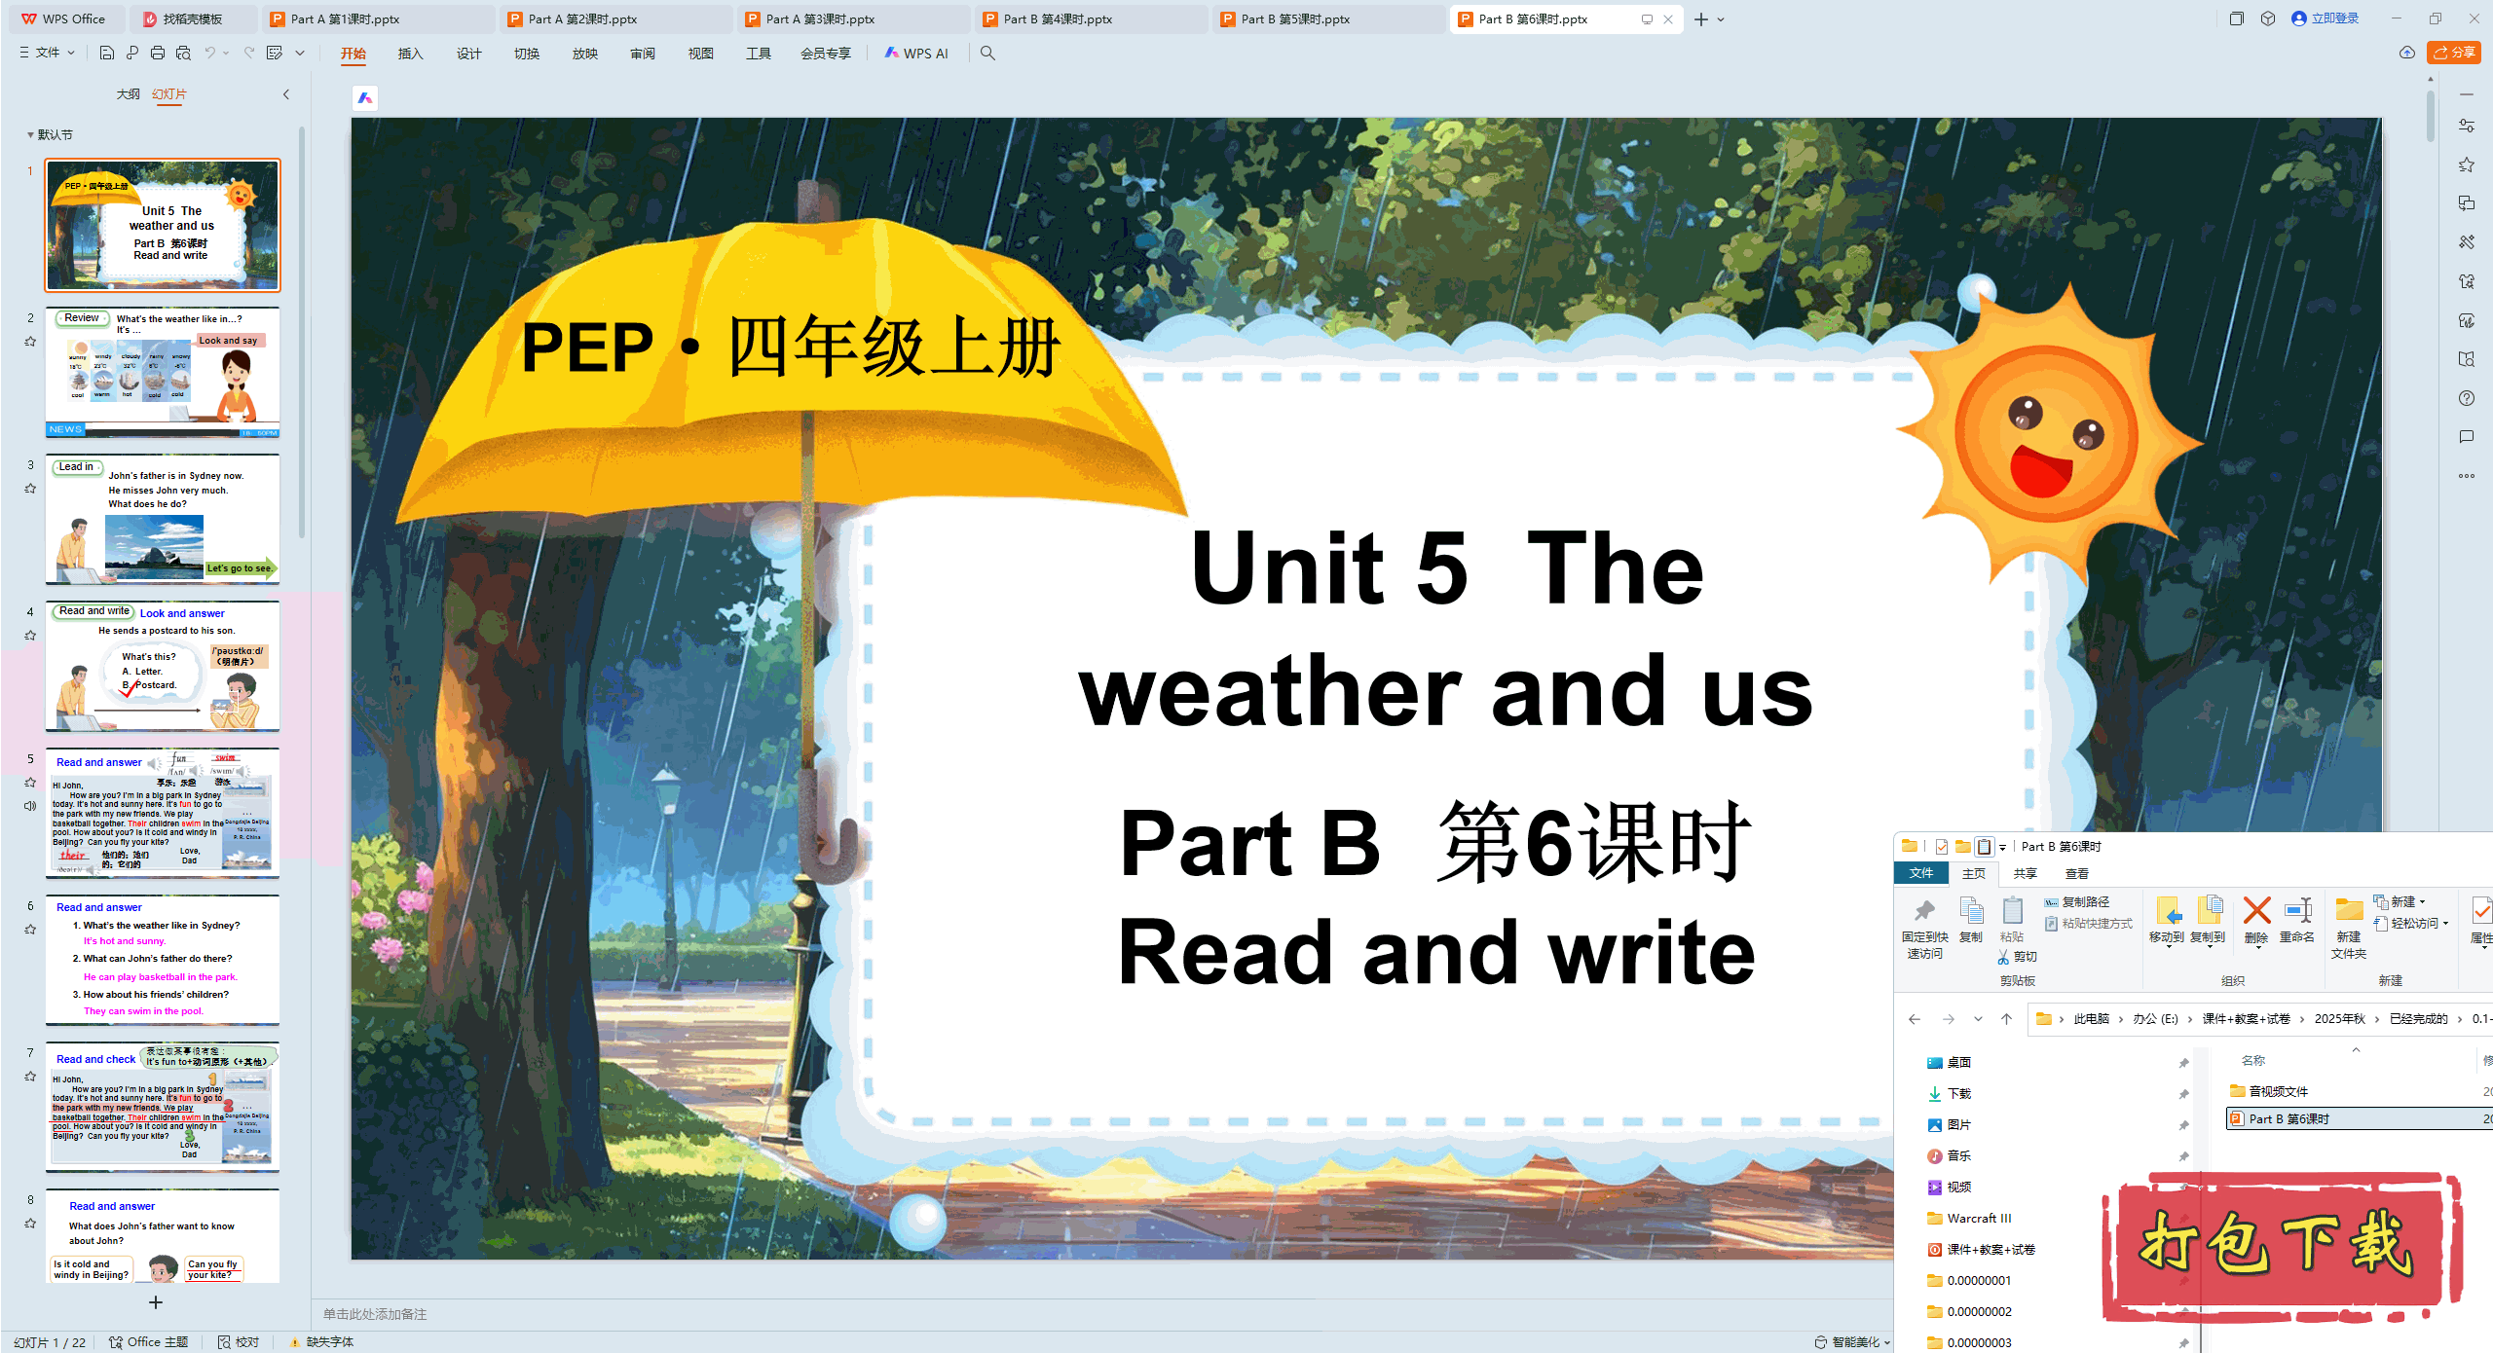The height and width of the screenshot is (1353, 2493).
Task: Click the comment icon in the right sidebar
Action: pyautogui.click(x=2467, y=437)
